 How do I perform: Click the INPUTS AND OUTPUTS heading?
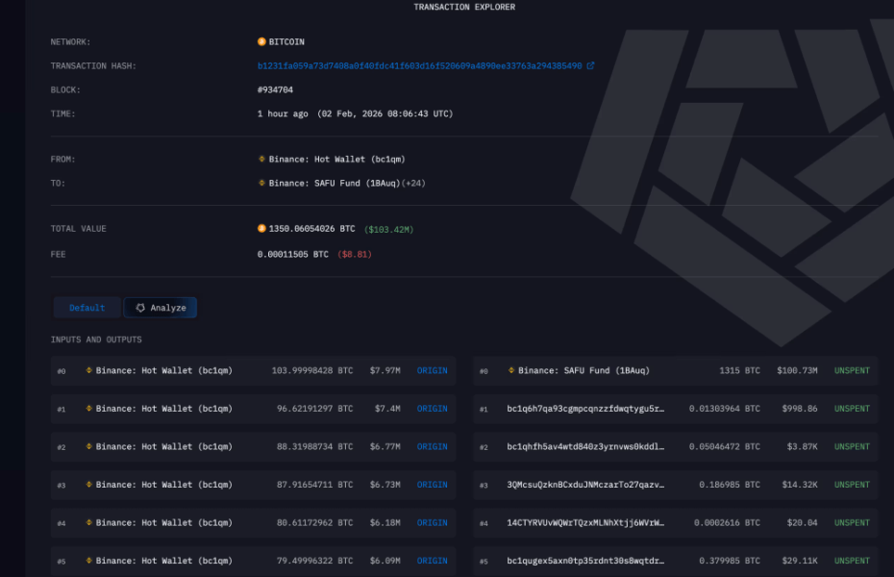96,339
